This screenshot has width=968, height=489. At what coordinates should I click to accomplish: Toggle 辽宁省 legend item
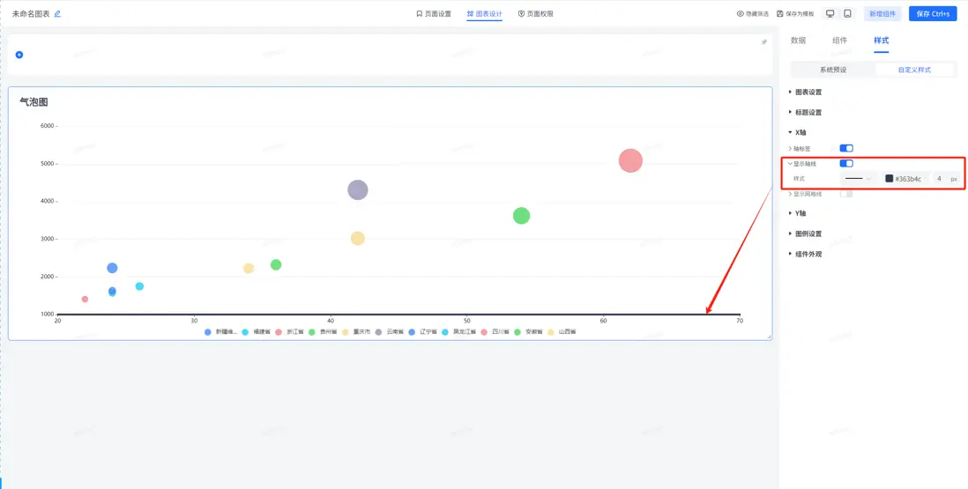click(x=423, y=332)
